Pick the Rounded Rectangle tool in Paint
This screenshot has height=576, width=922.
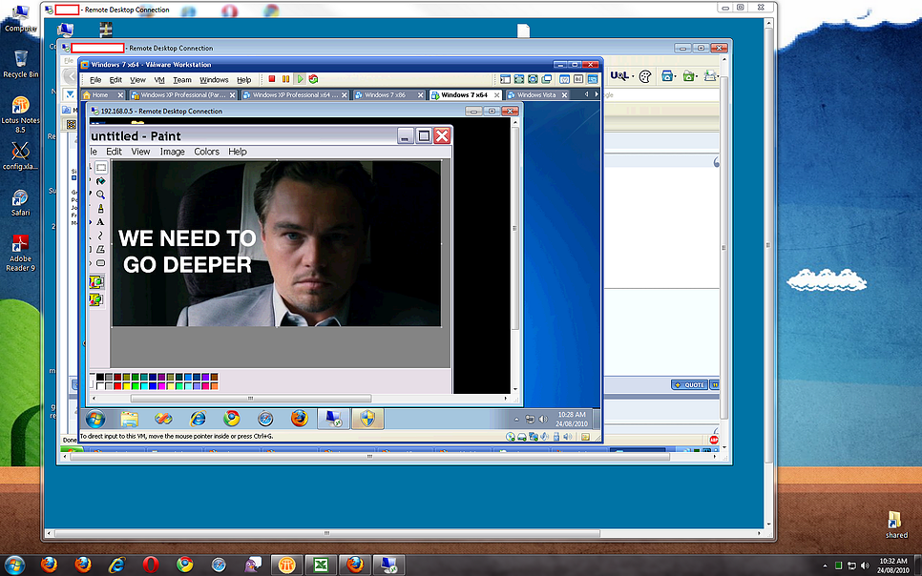[100, 263]
